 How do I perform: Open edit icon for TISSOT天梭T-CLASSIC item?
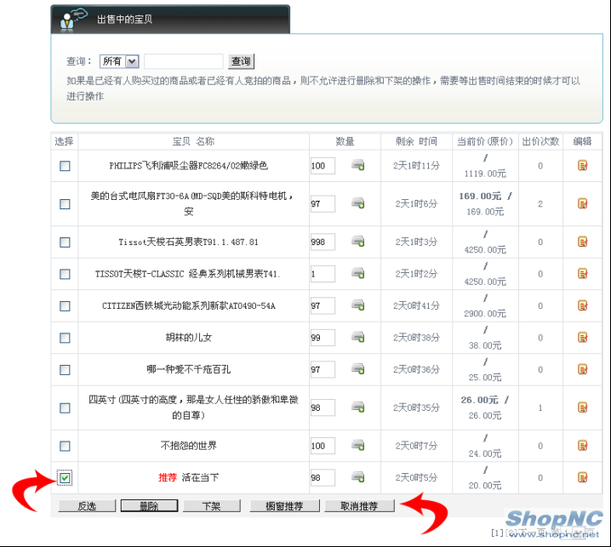[x=582, y=274]
